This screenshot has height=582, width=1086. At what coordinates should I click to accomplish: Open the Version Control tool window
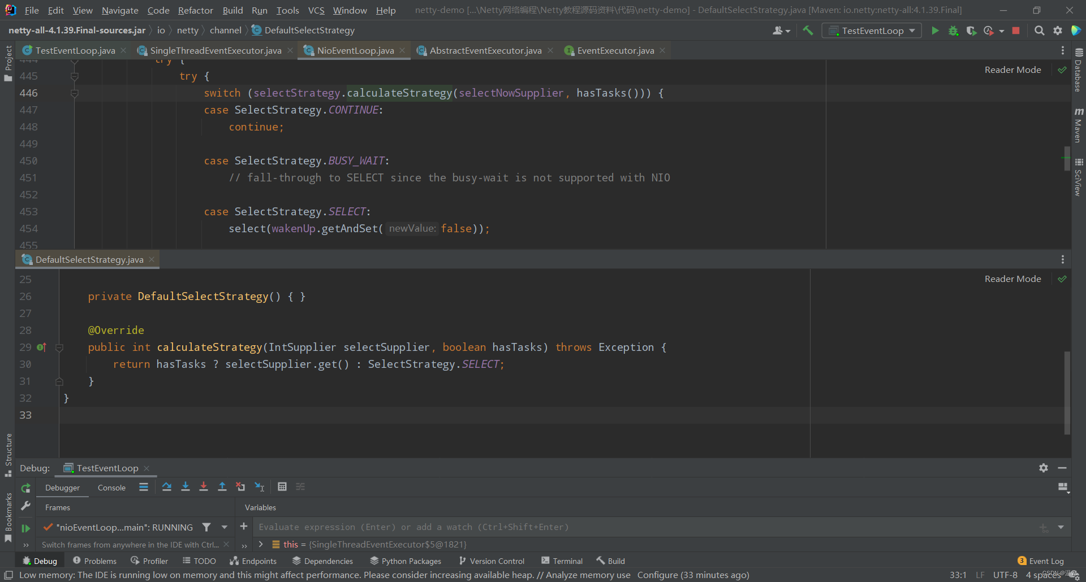click(491, 561)
